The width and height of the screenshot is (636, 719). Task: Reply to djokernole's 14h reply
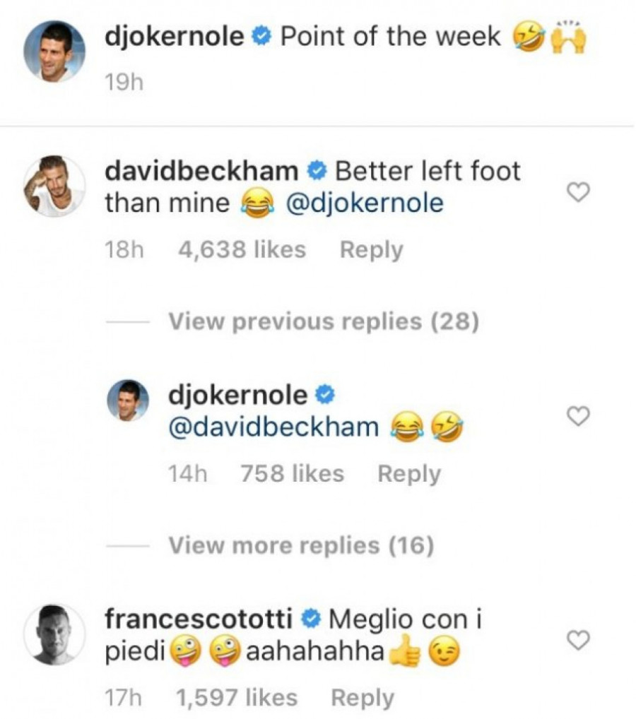[408, 474]
